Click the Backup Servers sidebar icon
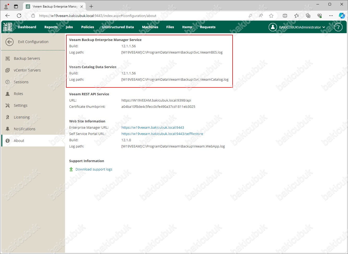Viewport: 348px width, 254px height. click(8, 58)
